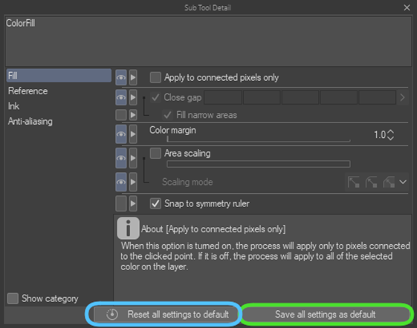
Task: Enable Apply to connected pixels only checkbox
Action: (155, 78)
